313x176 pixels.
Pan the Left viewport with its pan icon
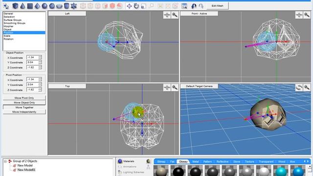pyautogui.click(x=167, y=15)
